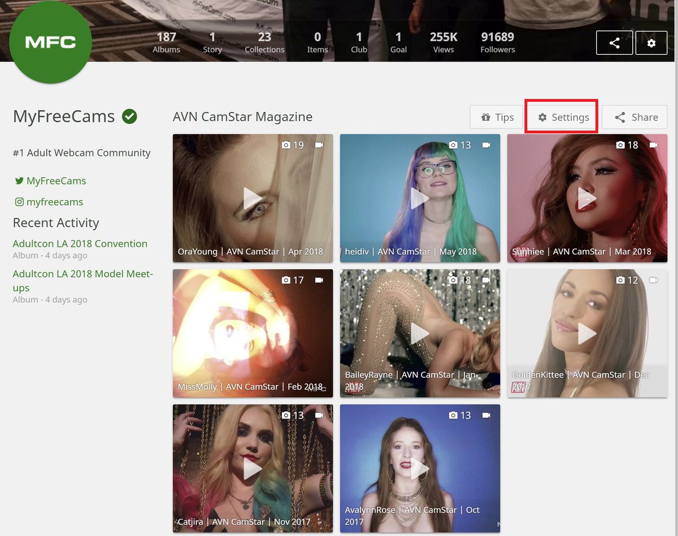Screen dimensions: 678x536
Task: Open the 1 Club tab
Action: pyautogui.click(x=359, y=42)
